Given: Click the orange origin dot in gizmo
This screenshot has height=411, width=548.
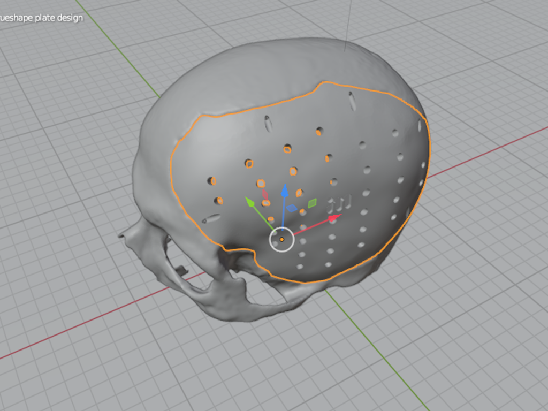Looking at the screenshot, I should click(281, 239).
